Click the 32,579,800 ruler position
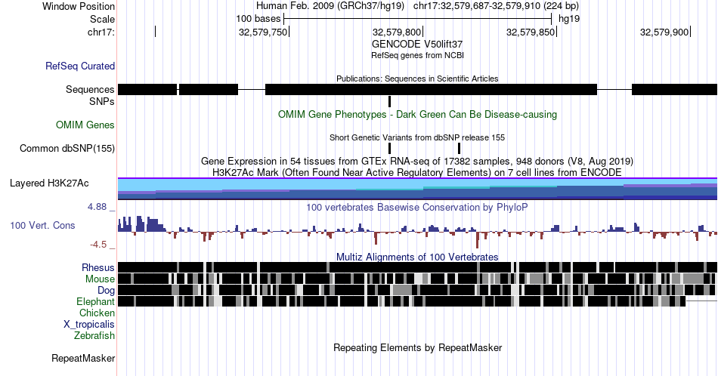718x376 pixels. [397, 32]
